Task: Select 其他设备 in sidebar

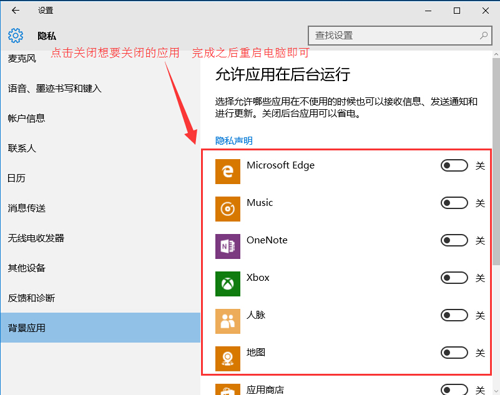Action: point(100,268)
